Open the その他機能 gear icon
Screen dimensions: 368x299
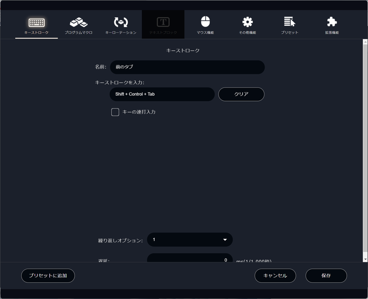[x=247, y=22]
